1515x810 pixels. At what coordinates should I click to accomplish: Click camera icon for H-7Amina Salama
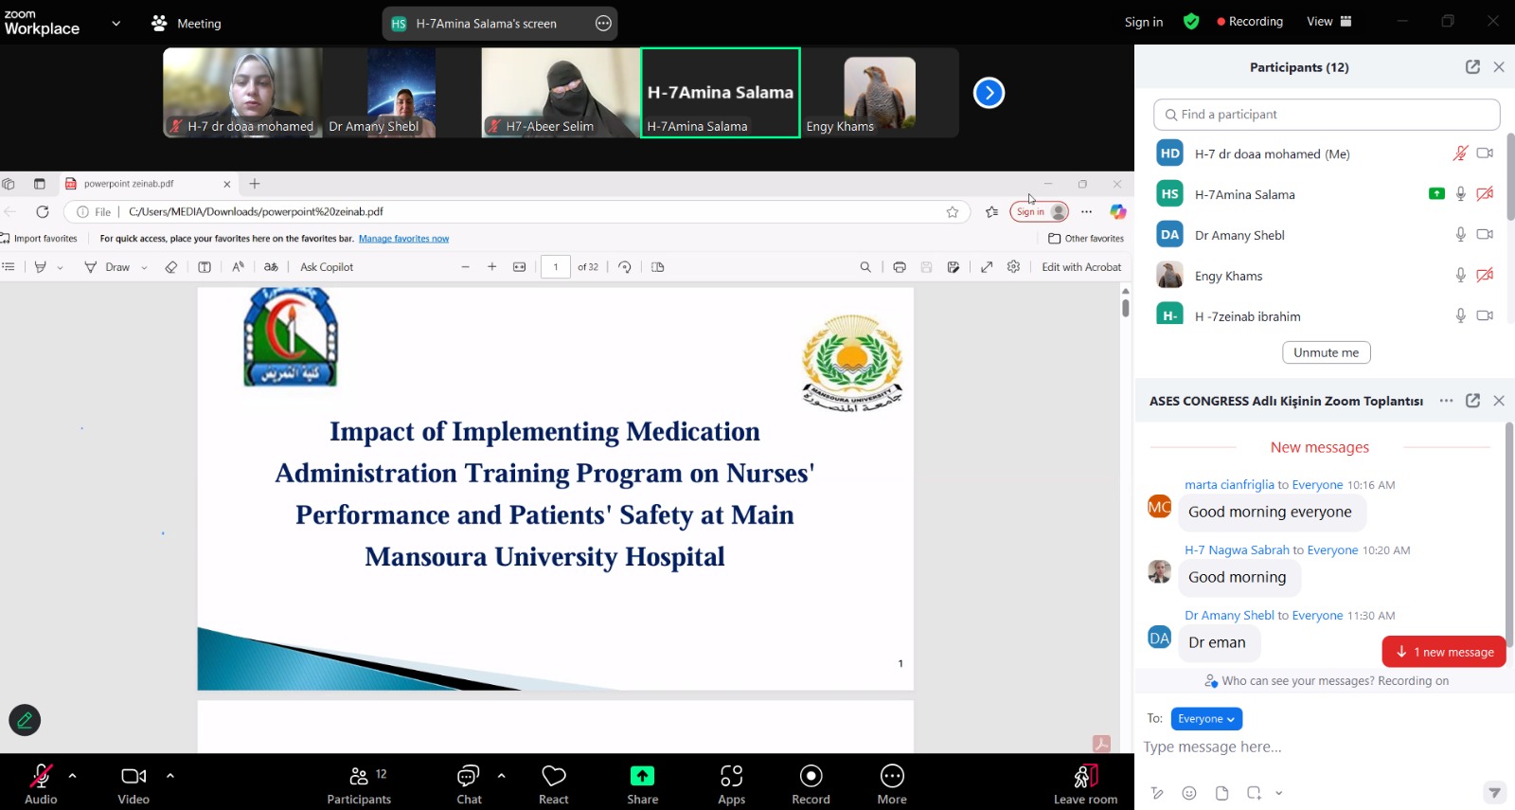pos(1485,194)
